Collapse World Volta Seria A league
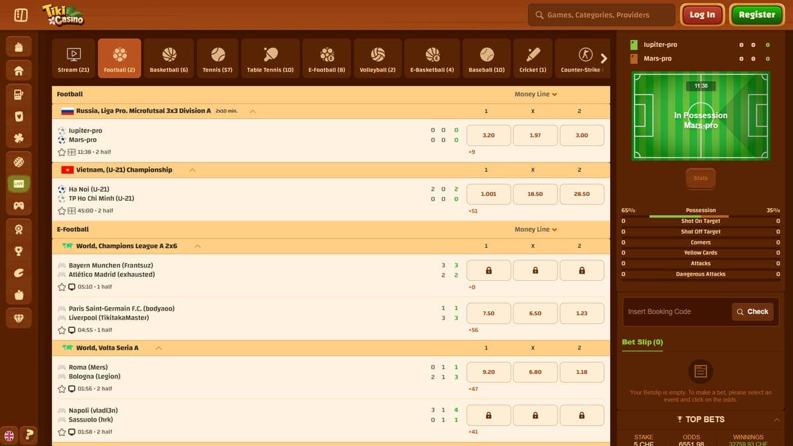This screenshot has height=446, width=793. click(x=159, y=348)
